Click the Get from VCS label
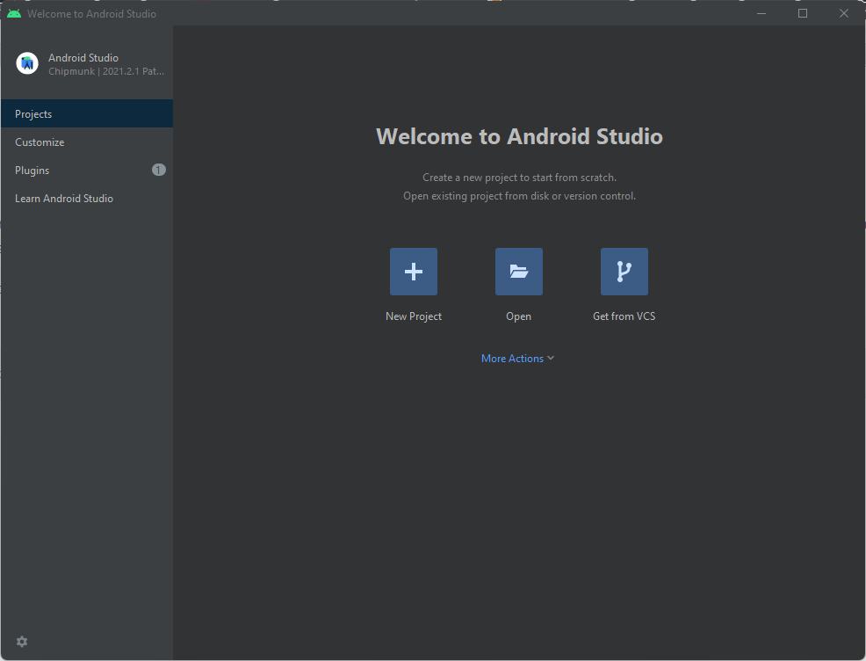Viewport: 866px width, 661px height. [624, 316]
